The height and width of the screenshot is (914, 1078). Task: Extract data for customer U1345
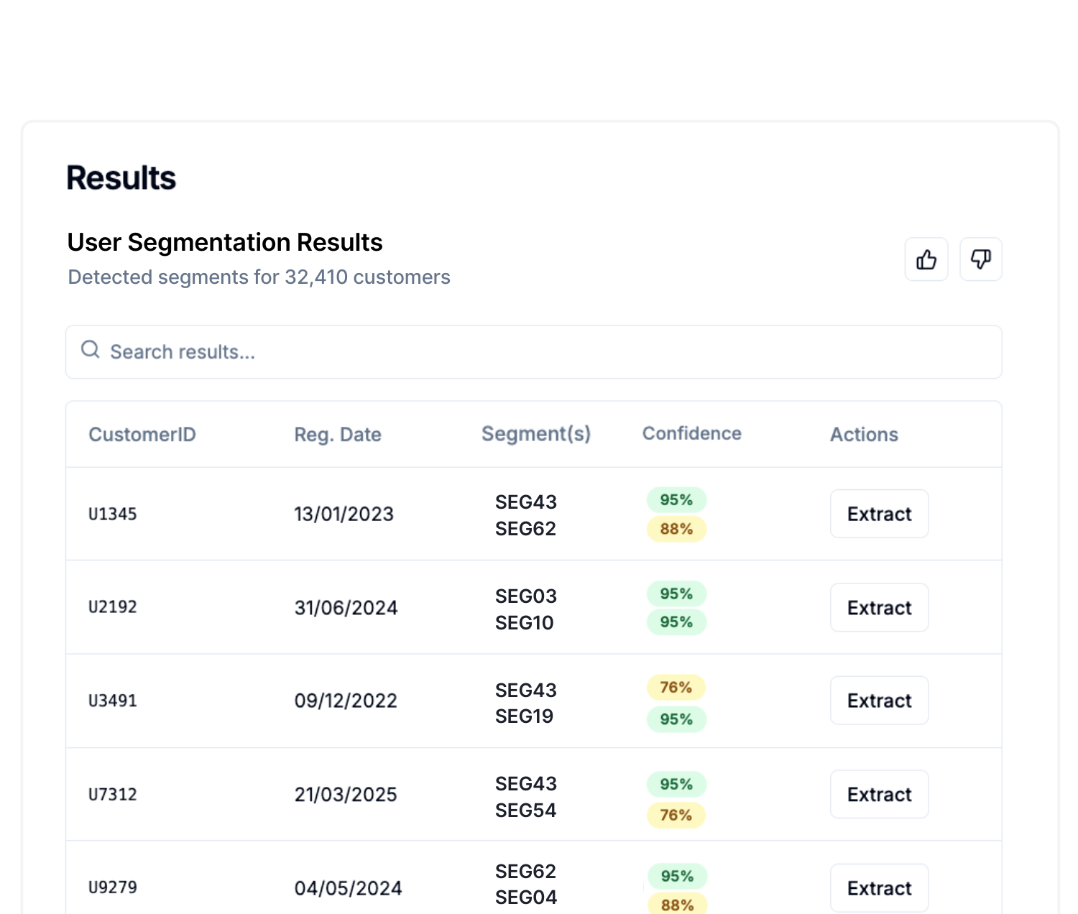[x=879, y=514]
